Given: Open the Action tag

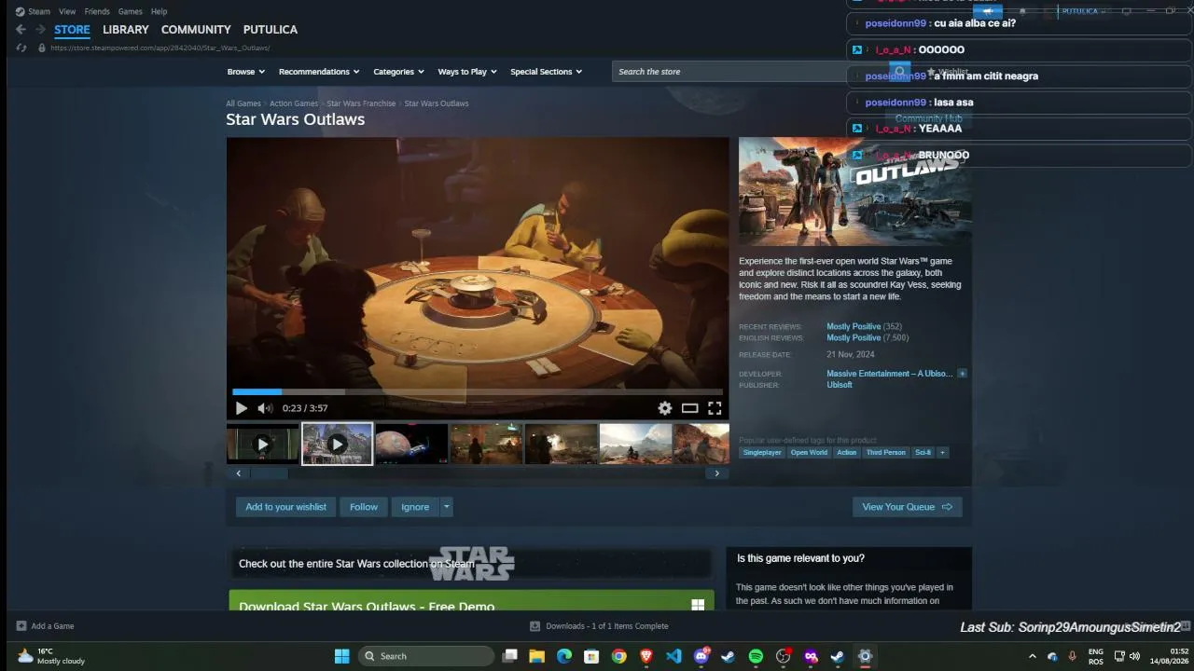Looking at the screenshot, I should 846,453.
